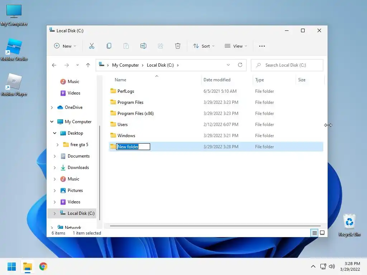Select the Roblox Player desktop icon
Screen dimensions: 367x275
(14, 85)
